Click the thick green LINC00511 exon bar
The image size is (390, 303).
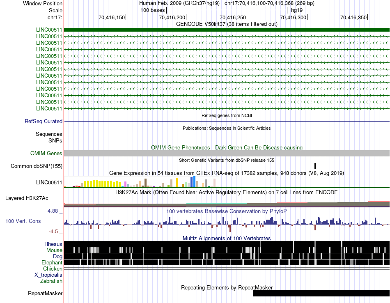click(227, 30)
